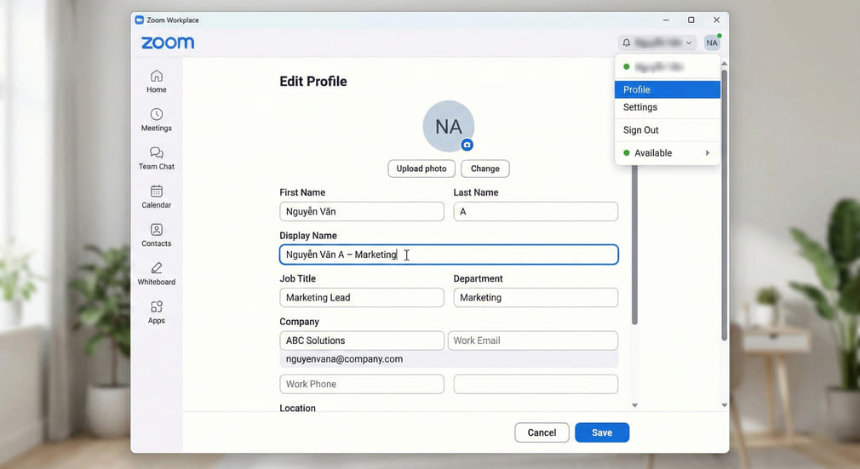860x469 pixels.
Task: Click the Job Title input field
Action: (362, 298)
